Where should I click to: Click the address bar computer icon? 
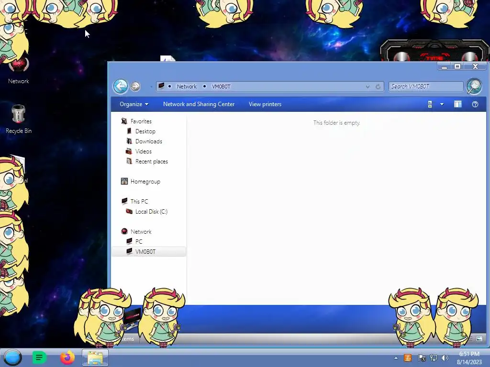tap(161, 86)
